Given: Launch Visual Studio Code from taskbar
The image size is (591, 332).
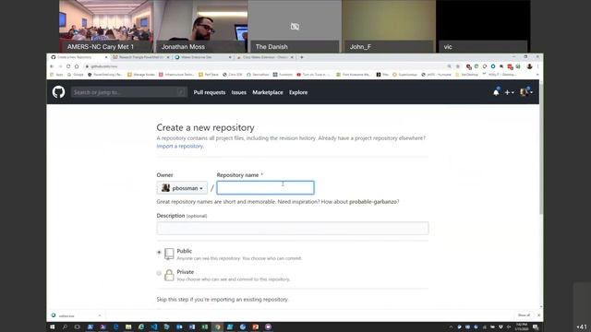Looking at the screenshot, I should (x=154, y=327).
